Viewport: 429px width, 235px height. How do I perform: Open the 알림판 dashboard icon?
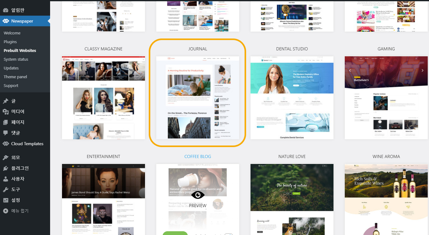tap(6, 10)
